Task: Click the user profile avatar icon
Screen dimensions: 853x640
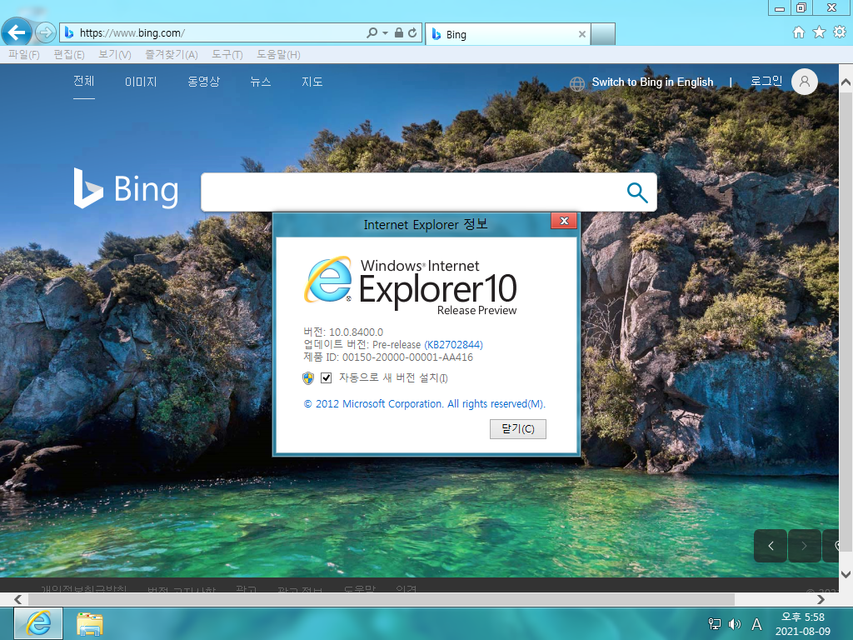Action: click(x=805, y=82)
